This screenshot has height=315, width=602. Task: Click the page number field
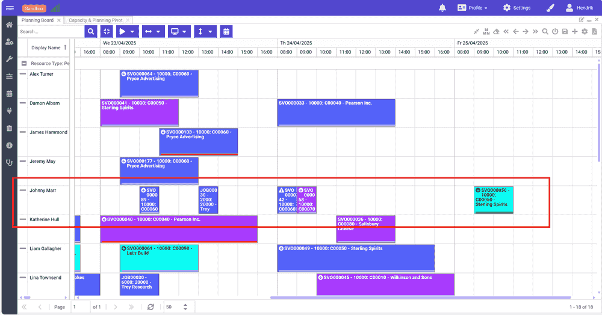click(81, 307)
